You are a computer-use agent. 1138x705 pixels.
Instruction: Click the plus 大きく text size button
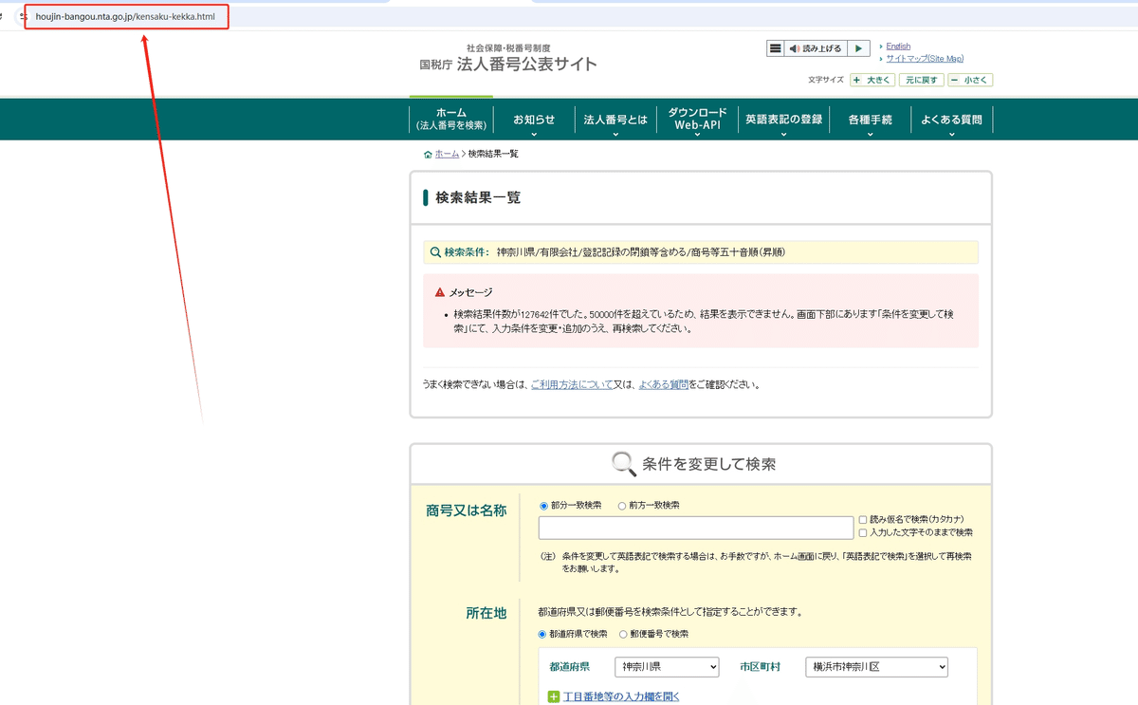(x=872, y=80)
